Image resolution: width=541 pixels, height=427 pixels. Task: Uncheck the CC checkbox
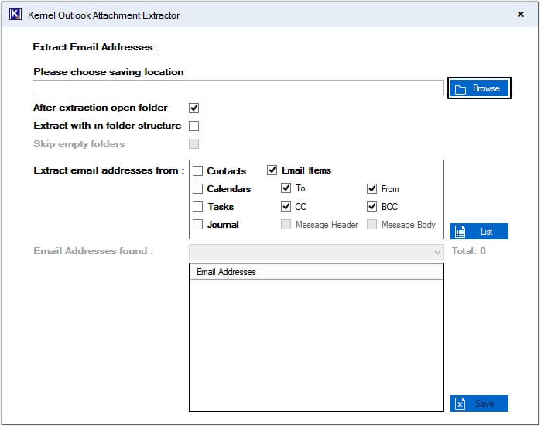(x=286, y=207)
